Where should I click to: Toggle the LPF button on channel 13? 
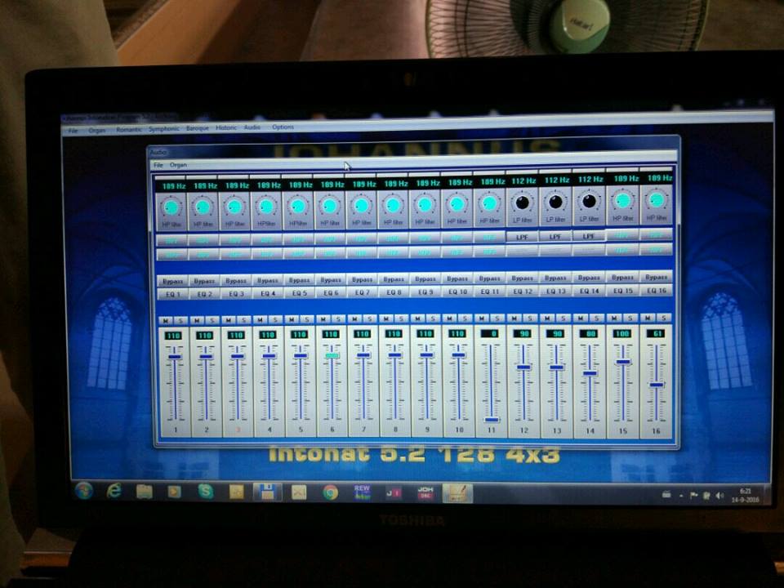click(555, 236)
